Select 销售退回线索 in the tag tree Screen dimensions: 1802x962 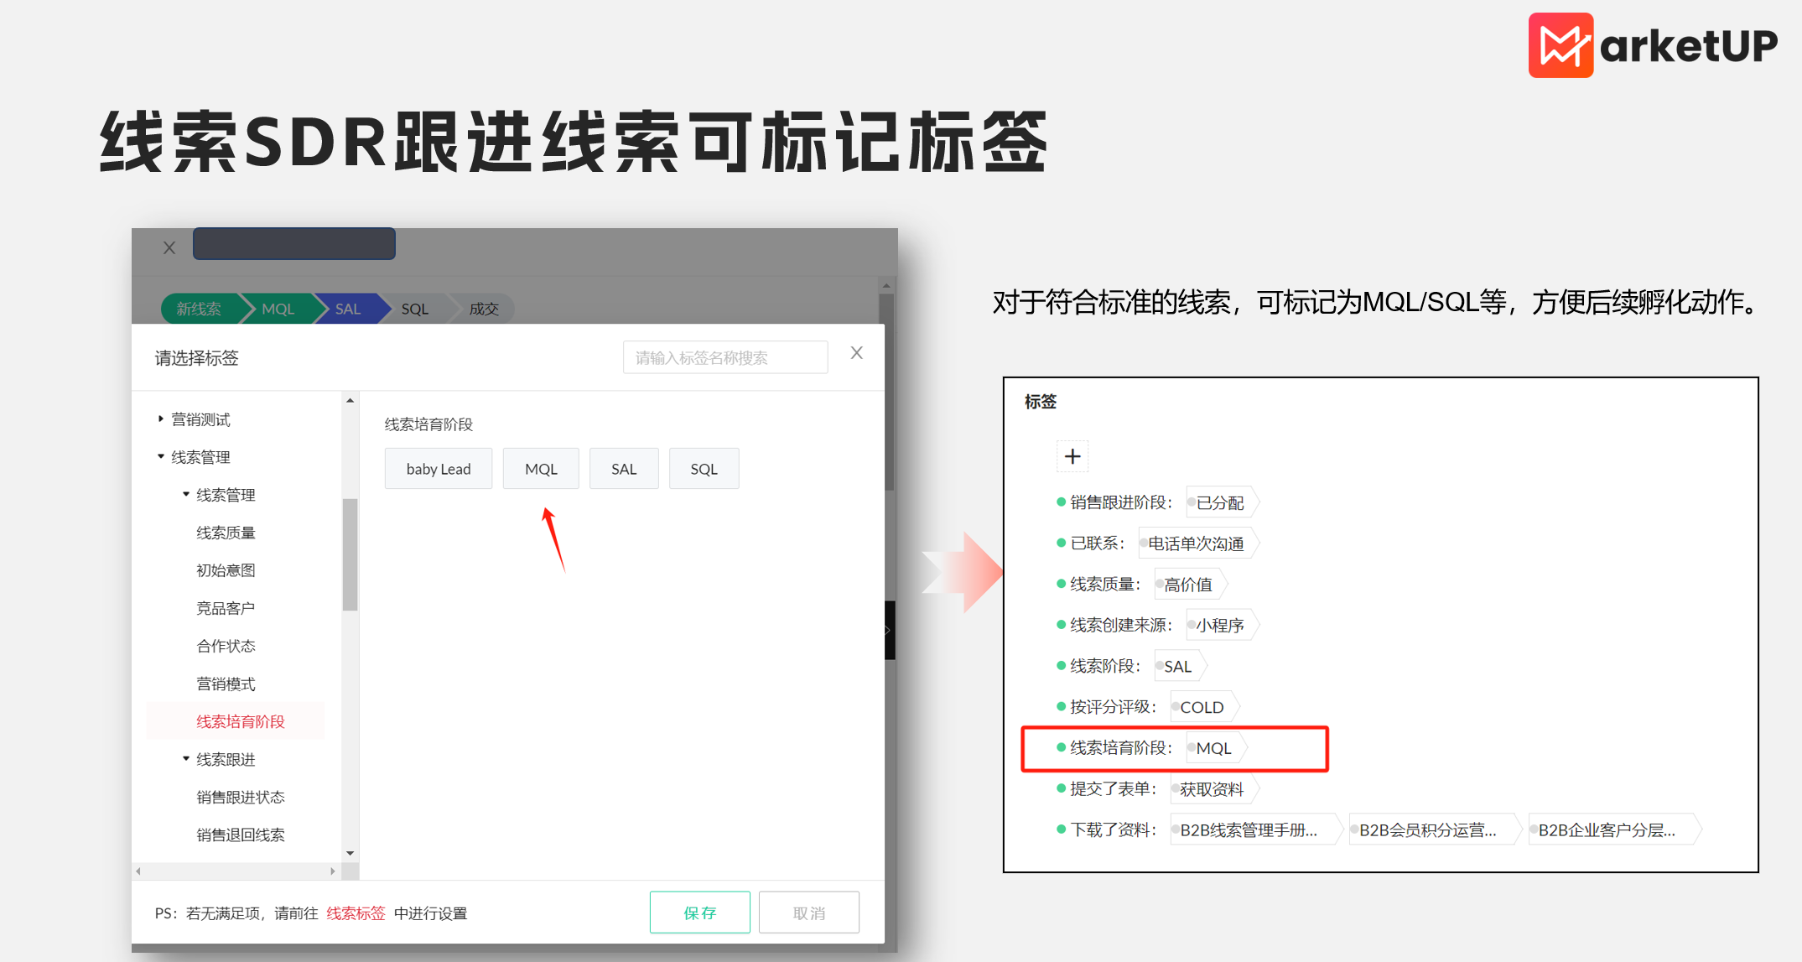[241, 835]
